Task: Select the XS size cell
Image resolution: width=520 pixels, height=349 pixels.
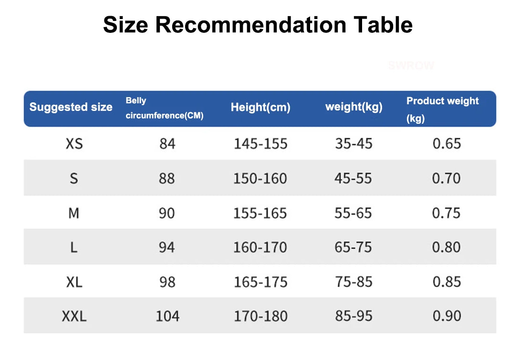Action: click(74, 143)
